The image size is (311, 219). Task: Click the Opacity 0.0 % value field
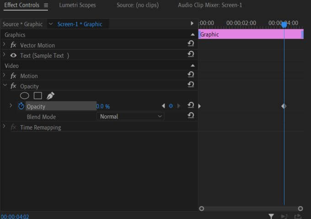coord(103,106)
